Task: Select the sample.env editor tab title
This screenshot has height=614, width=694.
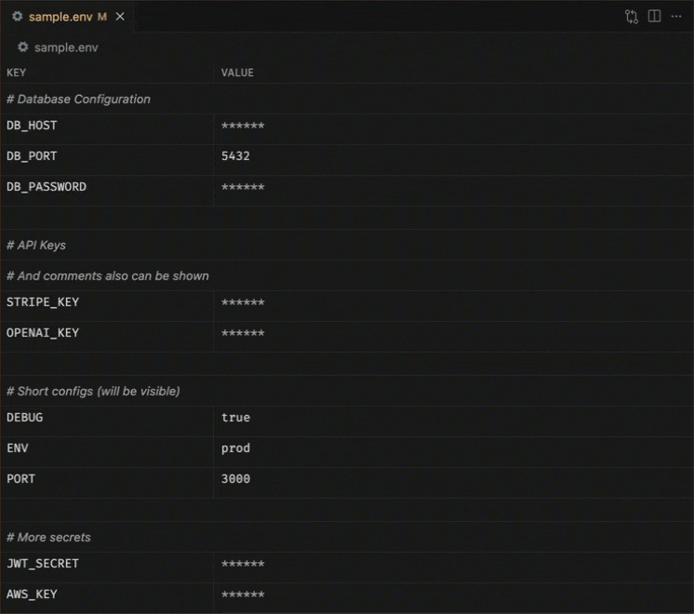Action: coord(61,17)
